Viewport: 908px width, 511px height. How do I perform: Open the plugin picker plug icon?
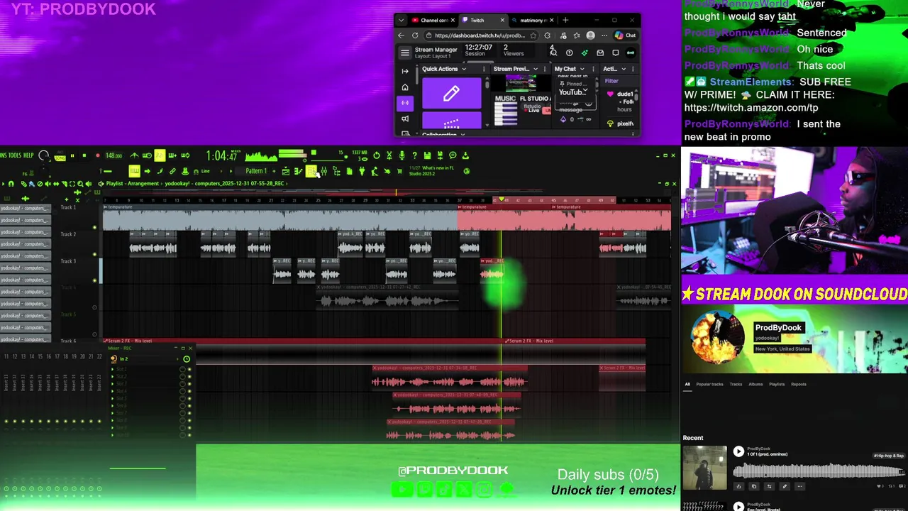pos(362,171)
